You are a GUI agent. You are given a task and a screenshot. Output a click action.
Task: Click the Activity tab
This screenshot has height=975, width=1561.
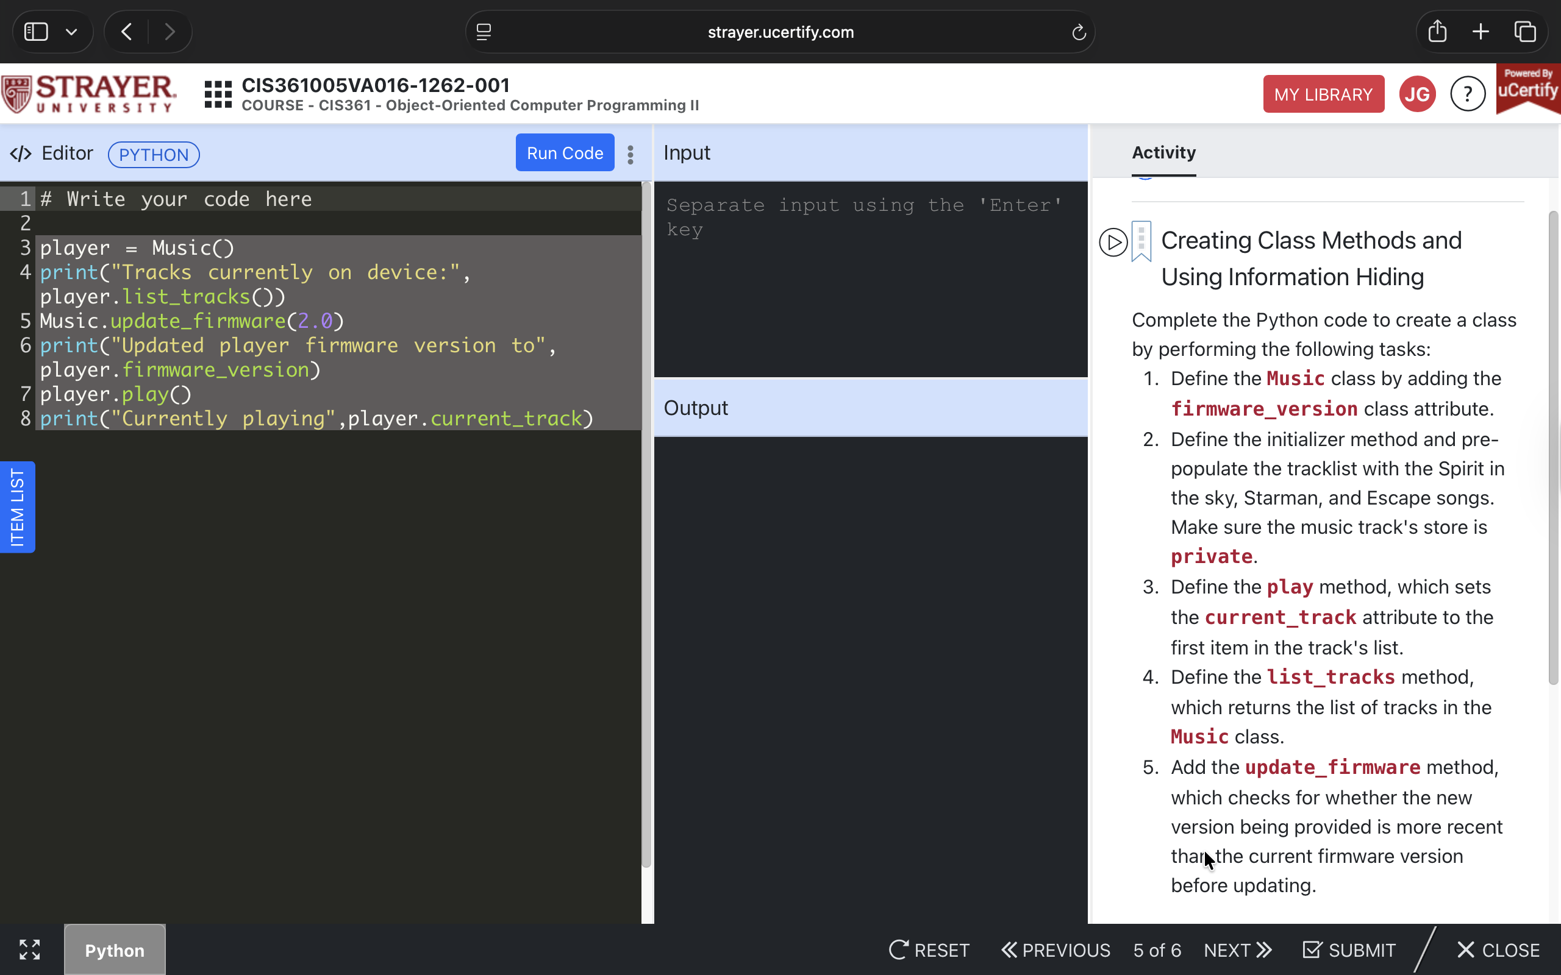(x=1163, y=152)
